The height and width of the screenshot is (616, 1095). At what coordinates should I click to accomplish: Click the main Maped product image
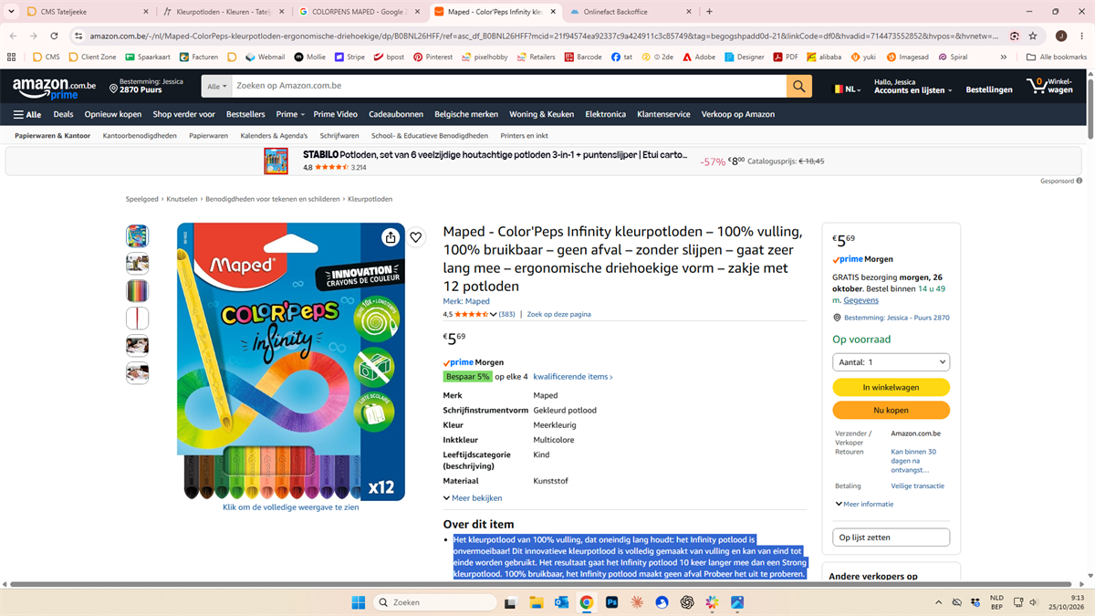[290, 361]
